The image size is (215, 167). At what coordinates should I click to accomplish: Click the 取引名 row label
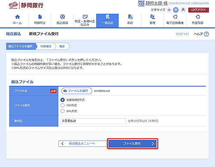pyautogui.click(x=18, y=121)
